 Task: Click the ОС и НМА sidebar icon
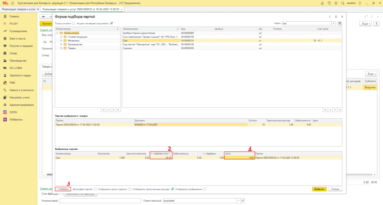click(x=5, y=68)
